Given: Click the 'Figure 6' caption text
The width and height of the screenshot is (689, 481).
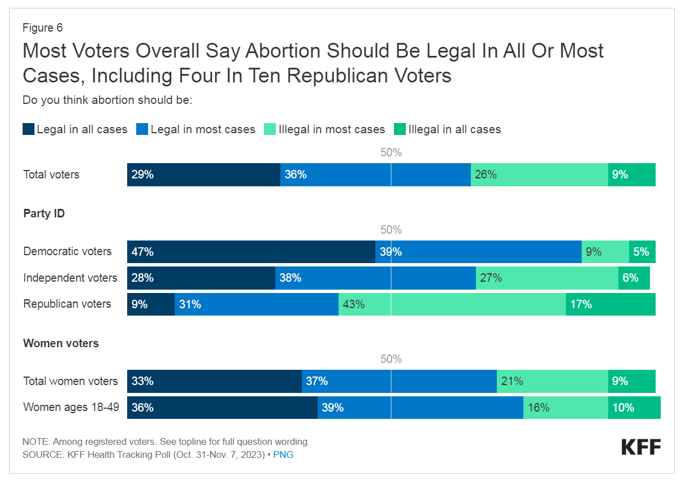Looking at the screenshot, I should click(42, 28).
